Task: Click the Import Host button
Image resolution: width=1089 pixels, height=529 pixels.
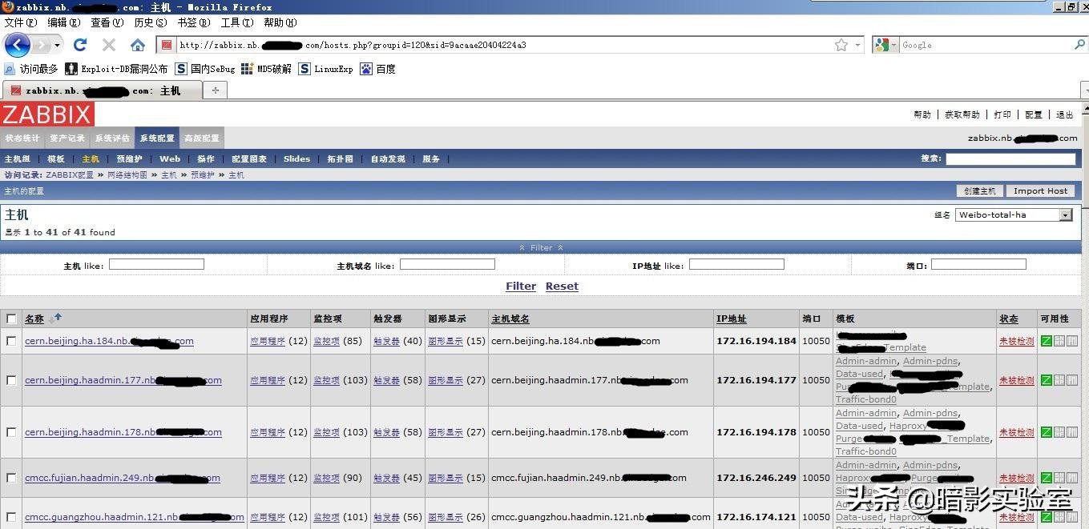Action: (1039, 190)
